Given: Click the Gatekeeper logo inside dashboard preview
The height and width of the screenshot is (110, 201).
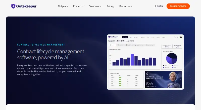Looking at the screenshot, I should (113, 37).
